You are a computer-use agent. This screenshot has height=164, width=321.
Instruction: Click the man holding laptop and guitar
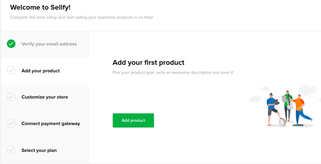tap(288, 106)
